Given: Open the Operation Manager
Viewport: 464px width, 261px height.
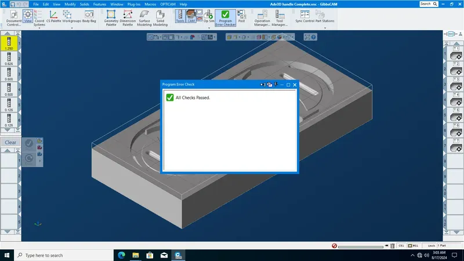Looking at the screenshot, I should pyautogui.click(x=262, y=18).
